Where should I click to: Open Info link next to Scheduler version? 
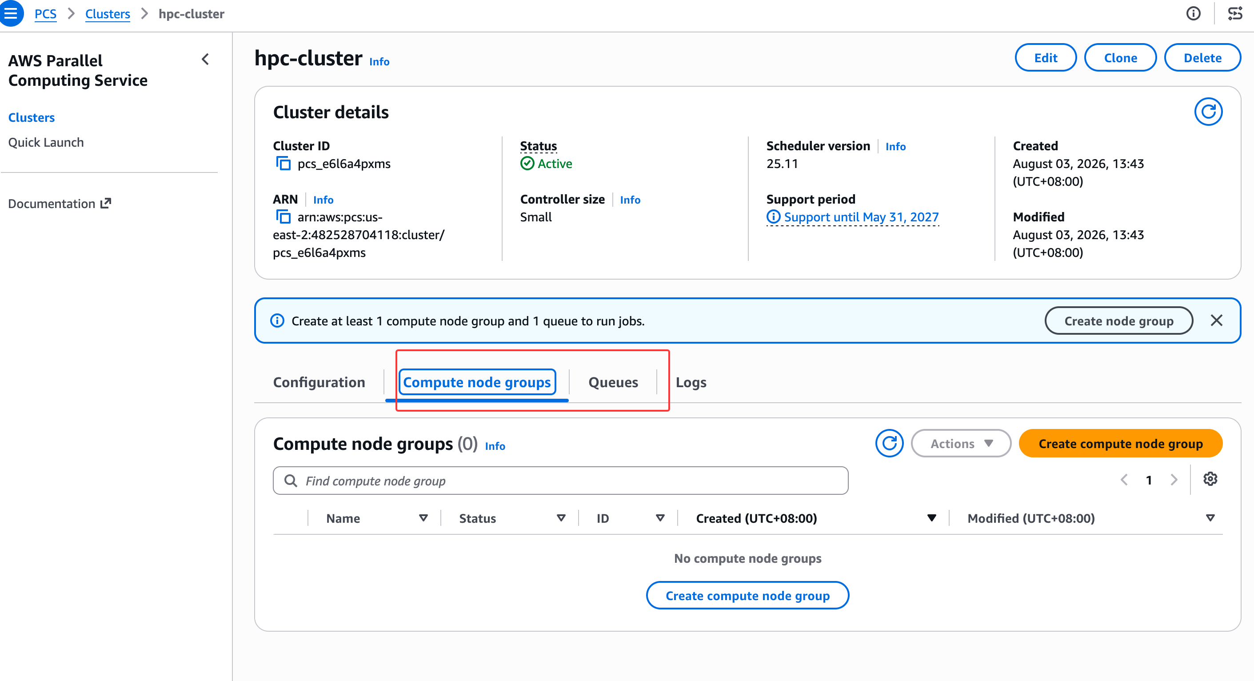coord(895,146)
